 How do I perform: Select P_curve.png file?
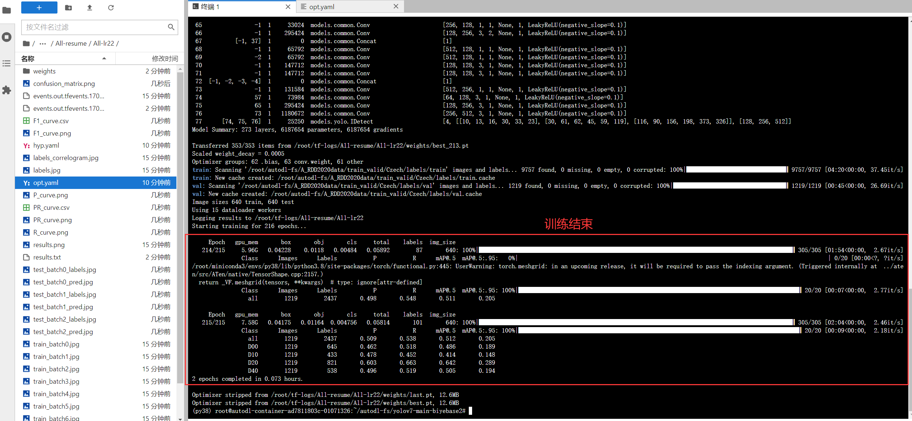coord(96,195)
